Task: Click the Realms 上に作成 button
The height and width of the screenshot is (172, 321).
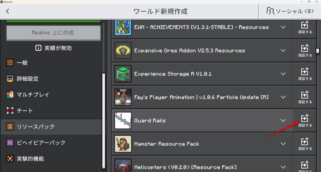Action: click(53, 33)
